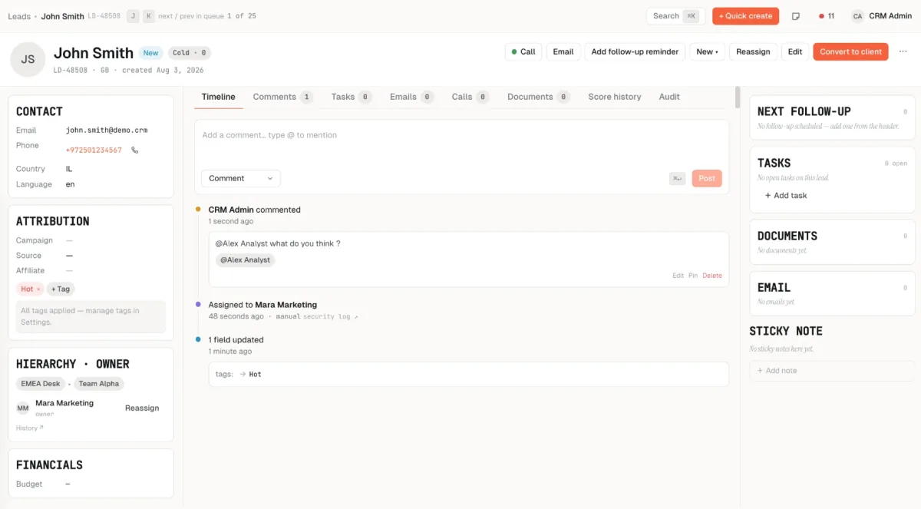Click the Edit lead button
The width and height of the screenshot is (921, 509).
coord(795,51)
